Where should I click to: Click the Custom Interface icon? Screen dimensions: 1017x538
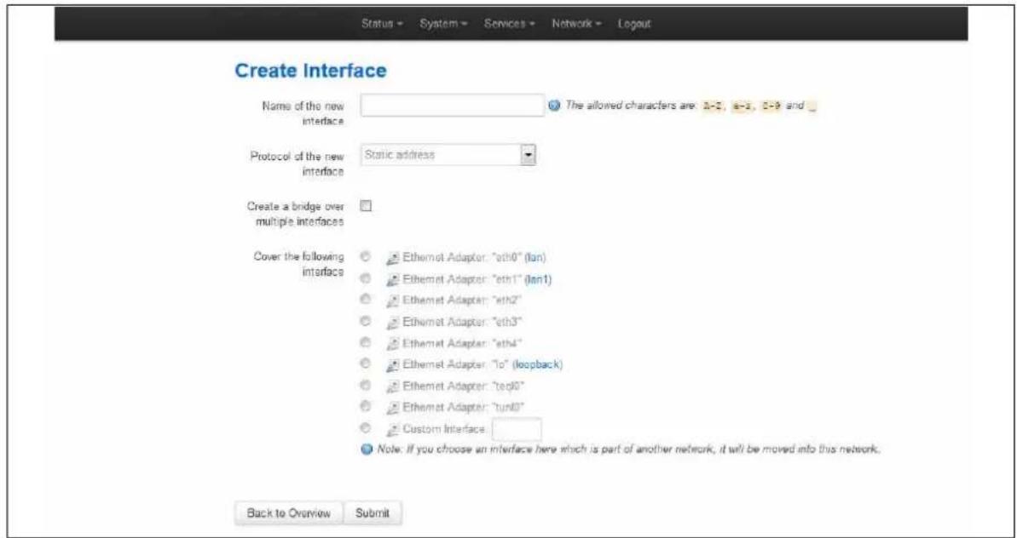coord(393,428)
